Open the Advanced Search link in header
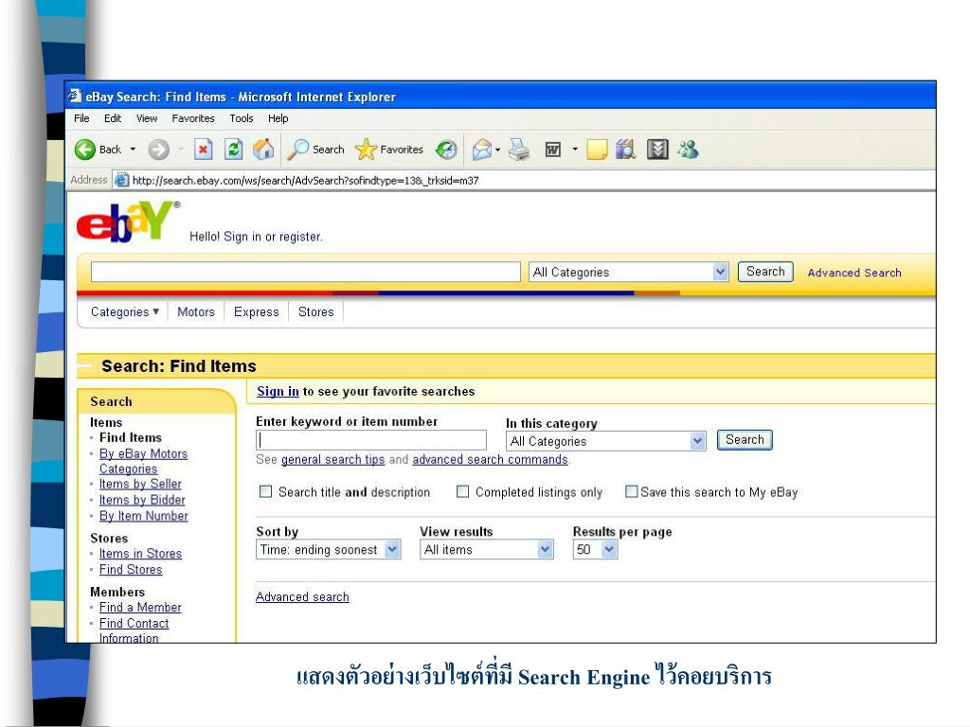The width and height of the screenshot is (970, 727). pyautogui.click(x=853, y=273)
